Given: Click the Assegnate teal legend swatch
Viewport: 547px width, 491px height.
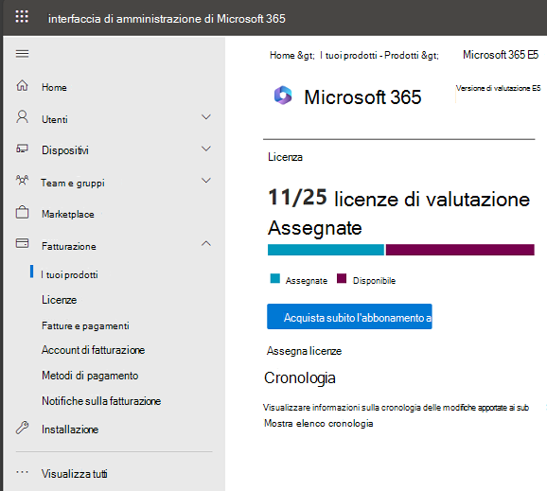Looking at the screenshot, I should tap(274, 279).
